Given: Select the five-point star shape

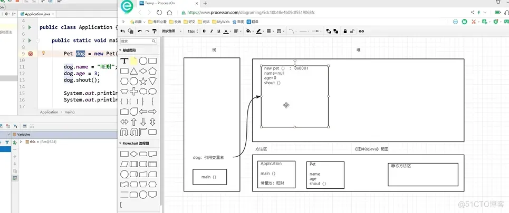Looking at the screenshot, I should [143, 81].
